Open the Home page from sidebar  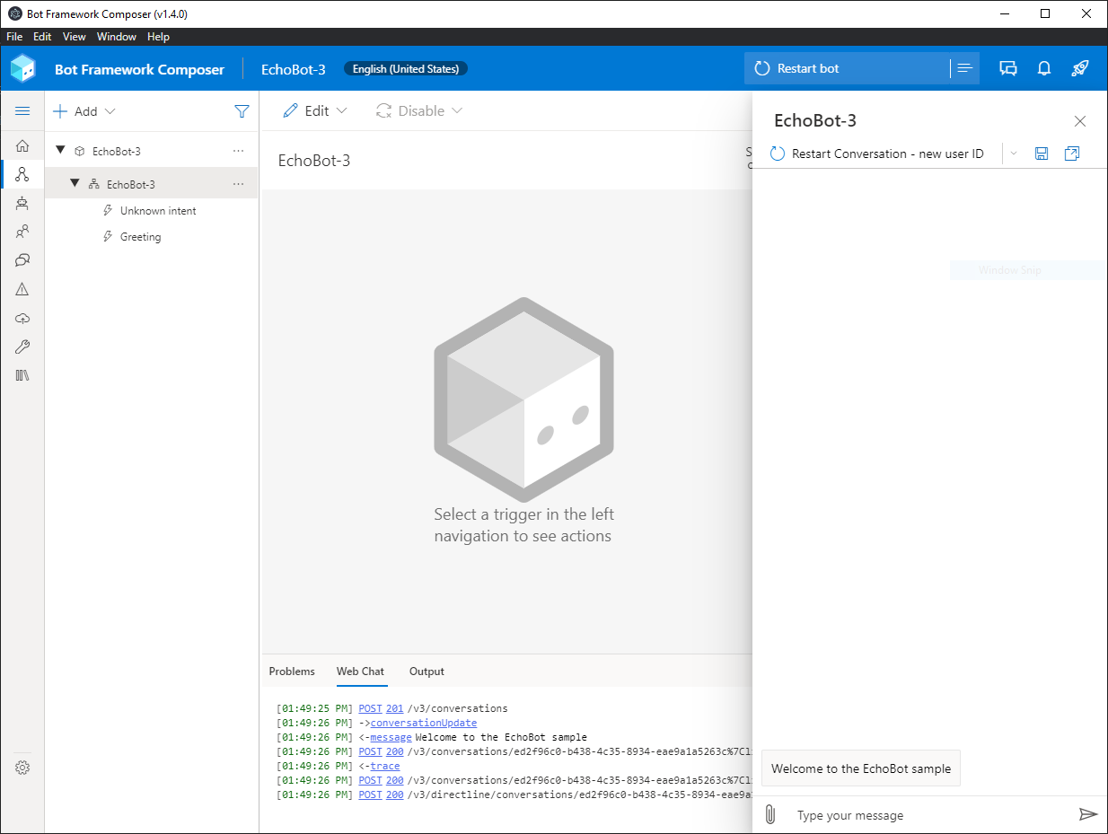click(x=22, y=145)
